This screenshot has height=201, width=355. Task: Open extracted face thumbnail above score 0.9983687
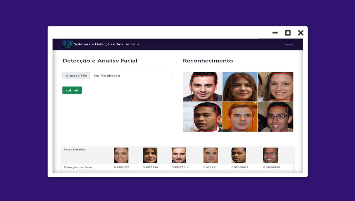pos(121,155)
